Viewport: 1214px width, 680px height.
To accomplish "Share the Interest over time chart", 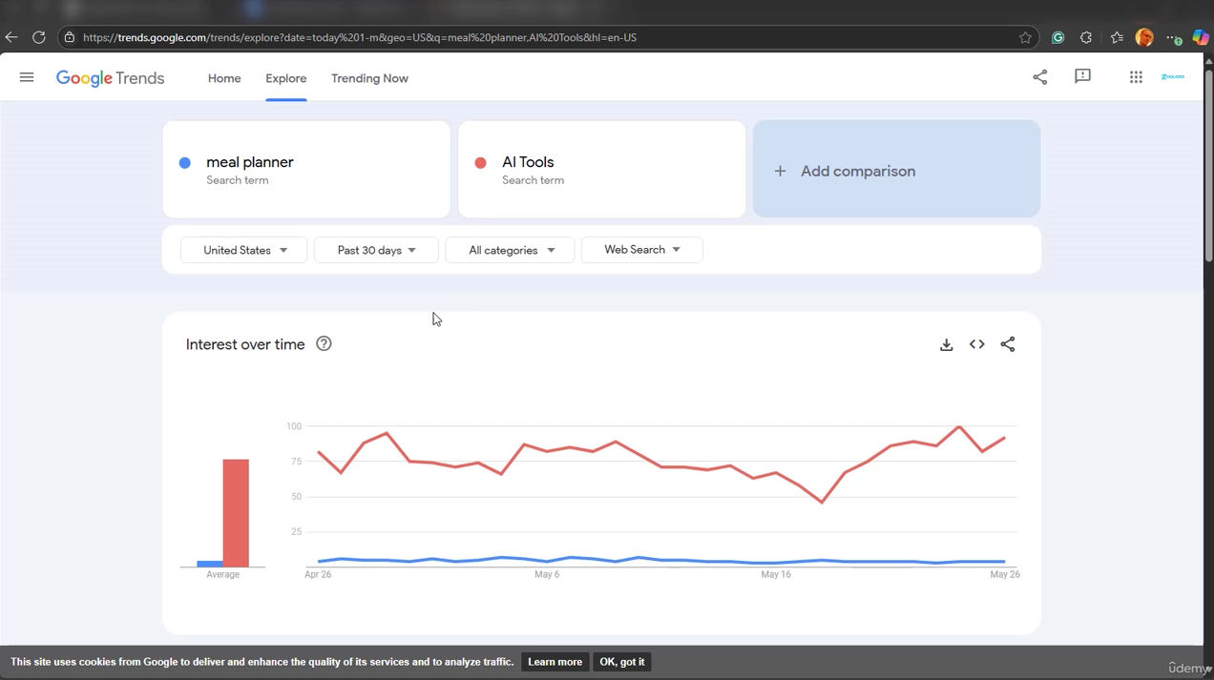I will pyautogui.click(x=1008, y=344).
